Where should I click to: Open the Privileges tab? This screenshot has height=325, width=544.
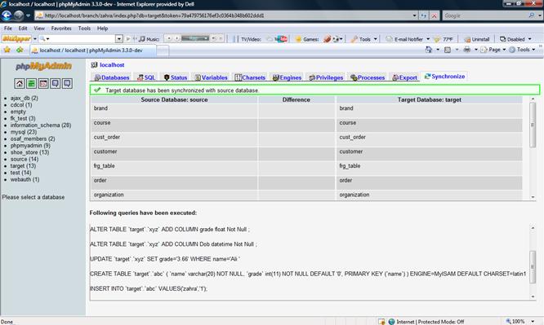[326, 77]
